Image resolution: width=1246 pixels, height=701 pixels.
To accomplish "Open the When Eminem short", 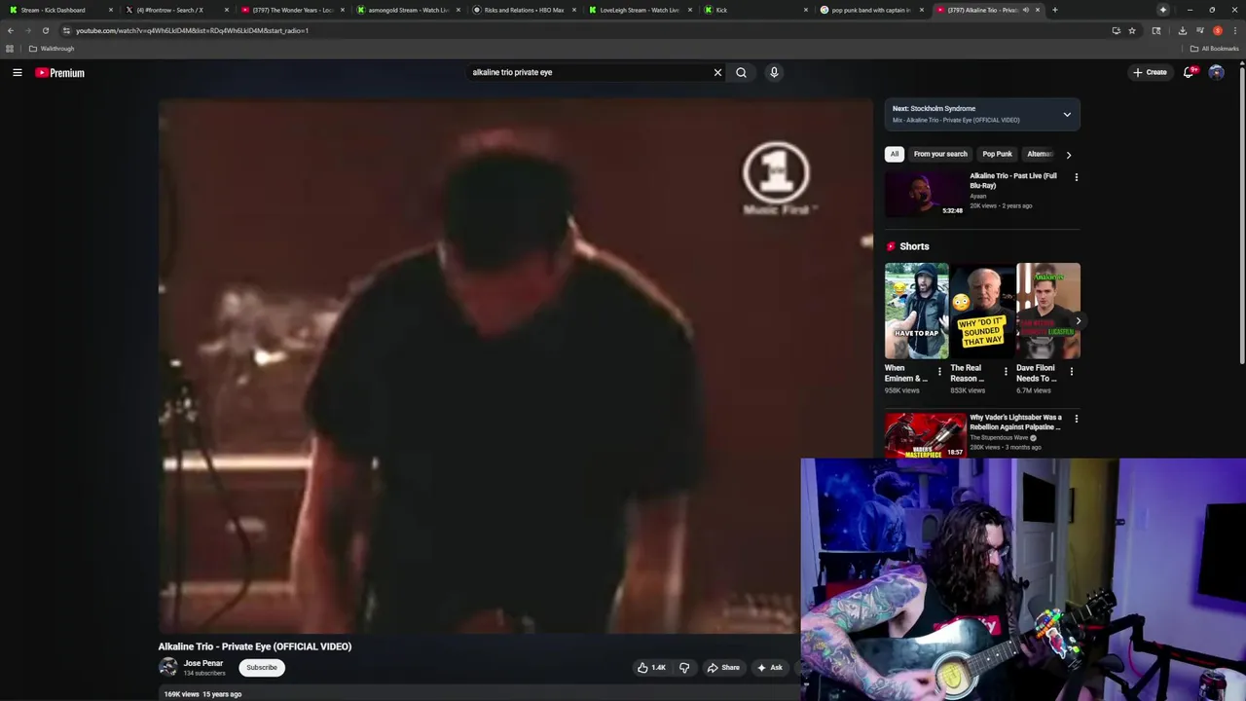I will click(916, 311).
